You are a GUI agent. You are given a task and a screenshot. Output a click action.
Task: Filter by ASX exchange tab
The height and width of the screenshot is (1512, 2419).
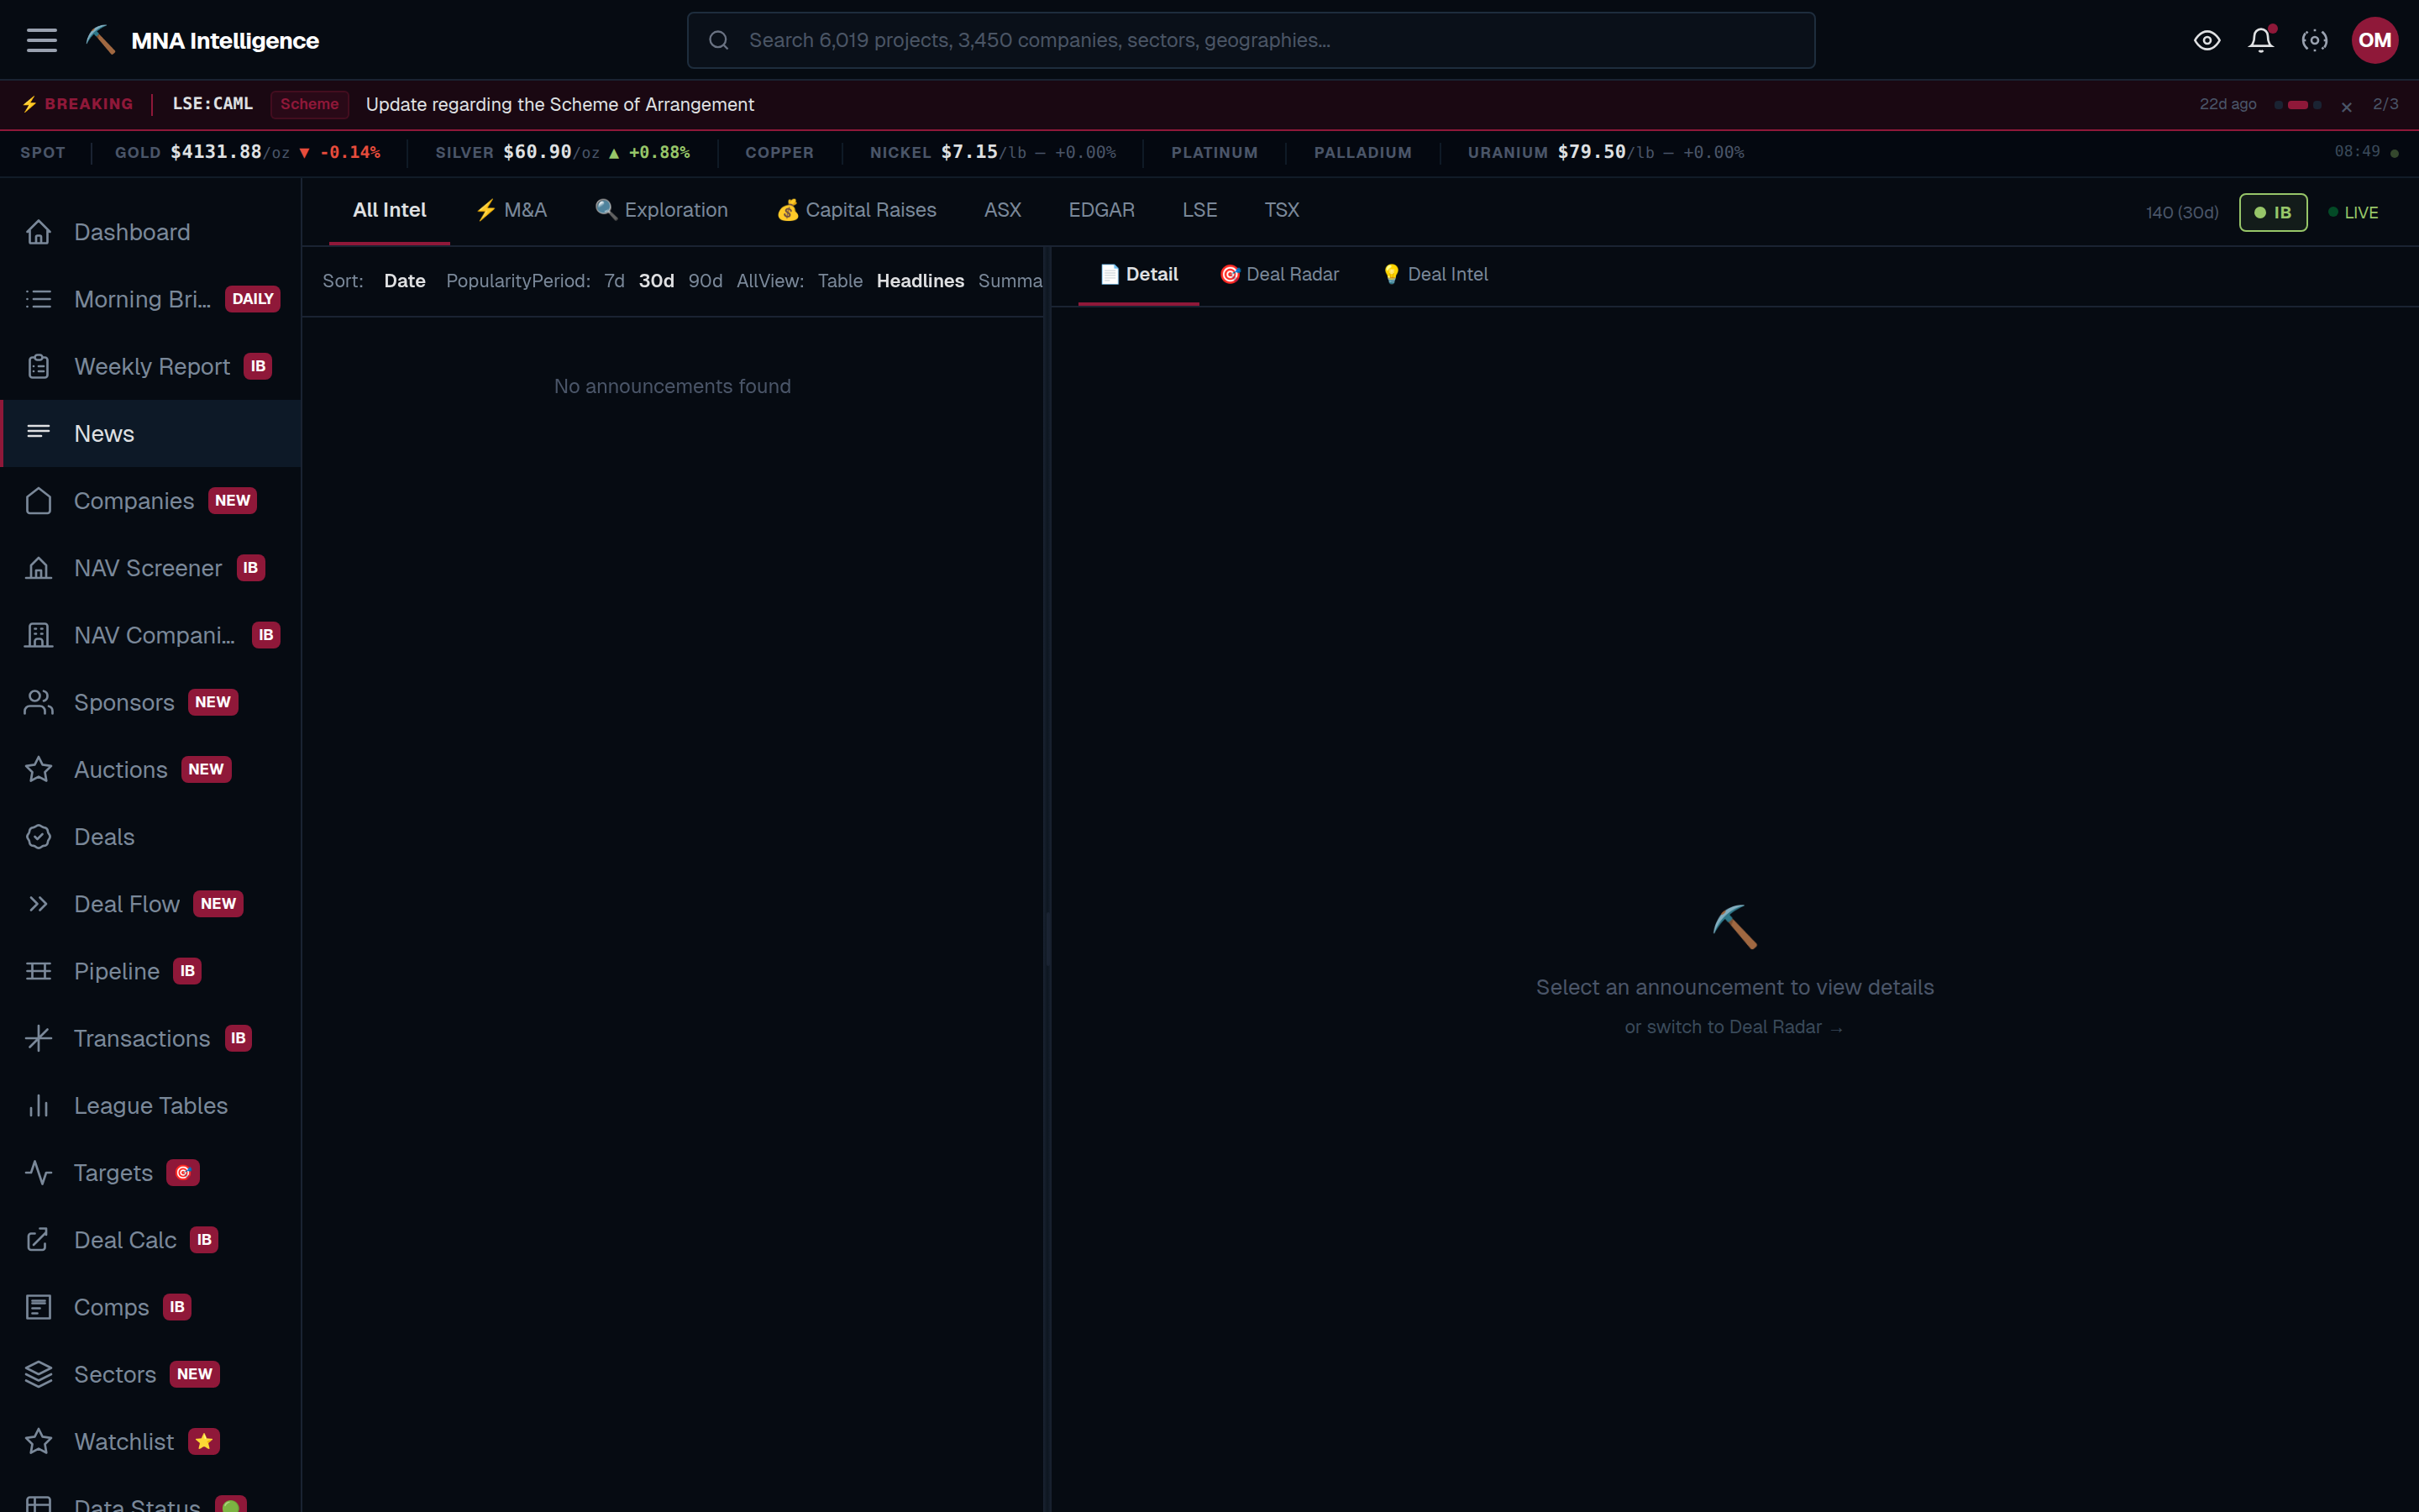[1003, 210]
